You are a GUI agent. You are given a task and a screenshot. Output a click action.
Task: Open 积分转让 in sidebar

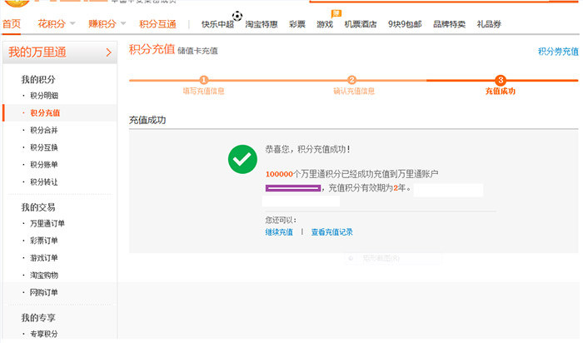point(44,182)
